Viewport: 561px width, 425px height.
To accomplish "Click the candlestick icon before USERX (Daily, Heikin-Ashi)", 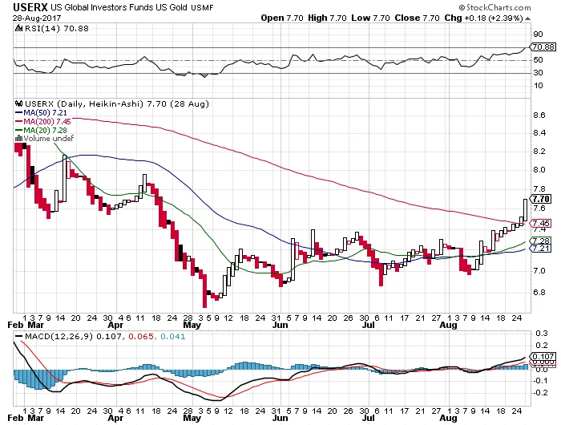I will pos(19,103).
